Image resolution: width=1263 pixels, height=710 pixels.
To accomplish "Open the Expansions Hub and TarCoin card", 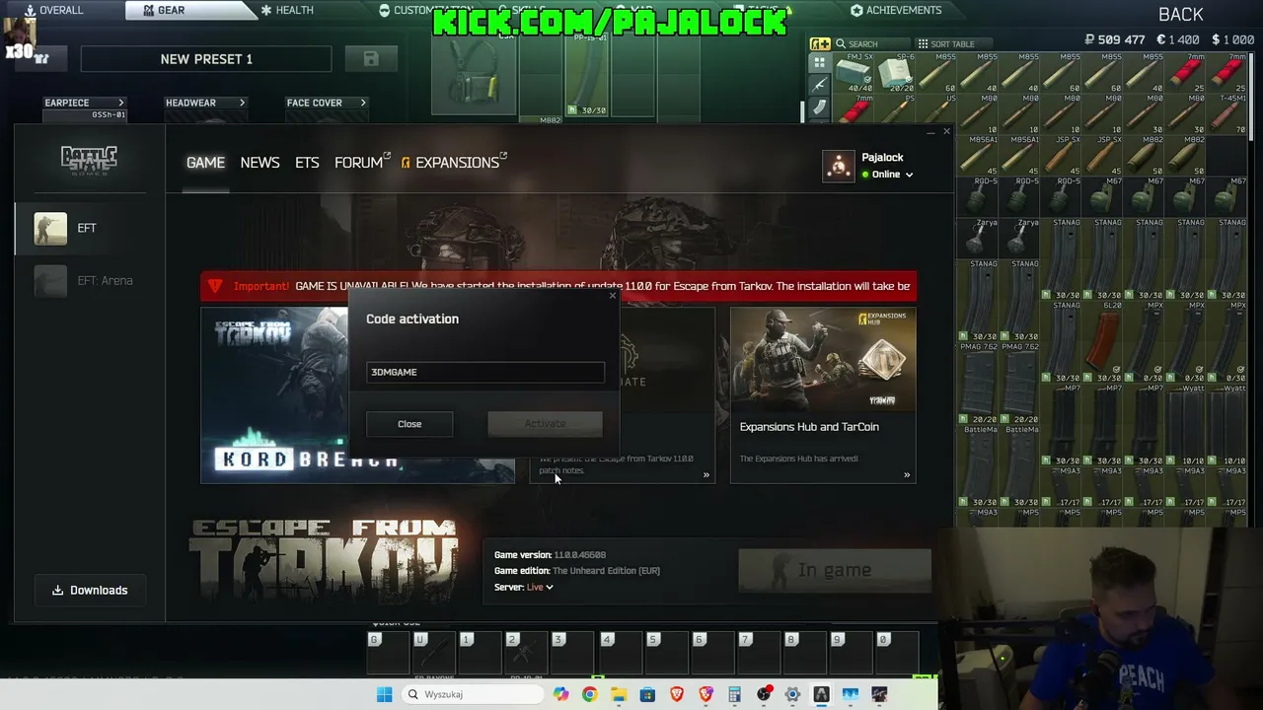I will [823, 395].
